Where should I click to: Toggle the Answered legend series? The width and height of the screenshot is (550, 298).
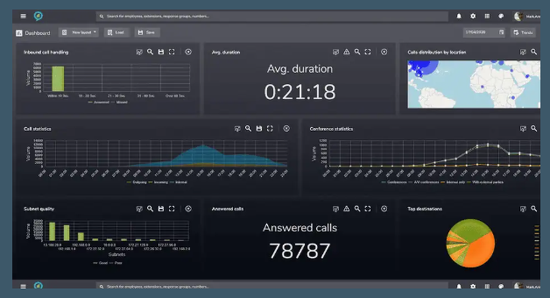[98, 102]
